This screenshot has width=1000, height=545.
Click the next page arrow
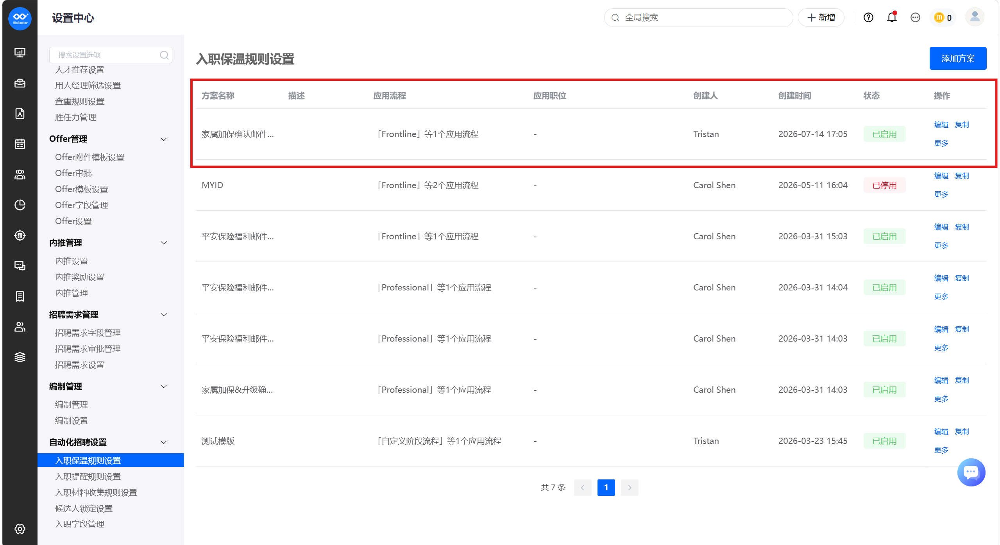point(630,488)
